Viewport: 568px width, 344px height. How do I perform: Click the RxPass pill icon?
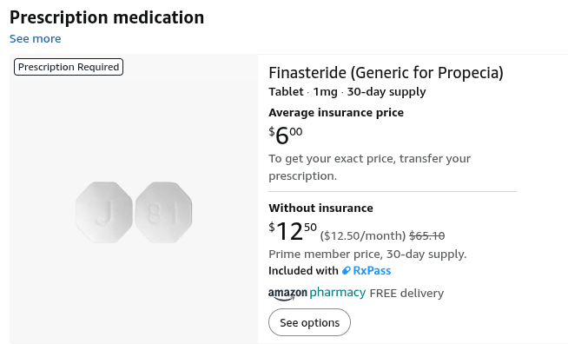click(347, 270)
